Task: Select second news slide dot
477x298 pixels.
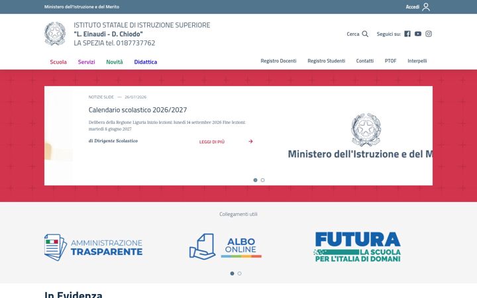Action: click(263, 180)
